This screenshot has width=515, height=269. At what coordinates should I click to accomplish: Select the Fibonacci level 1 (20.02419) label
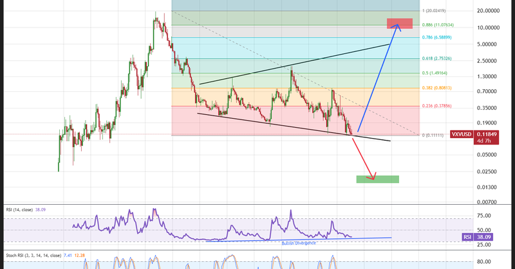[434, 11]
